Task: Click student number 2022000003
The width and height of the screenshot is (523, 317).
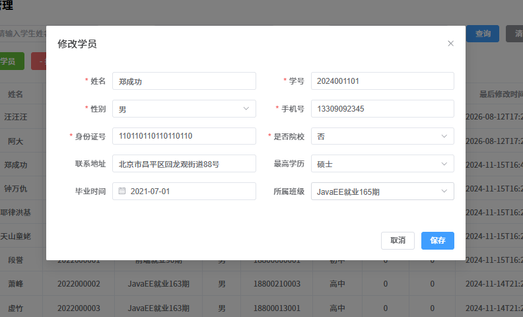Action: tap(79, 308)
